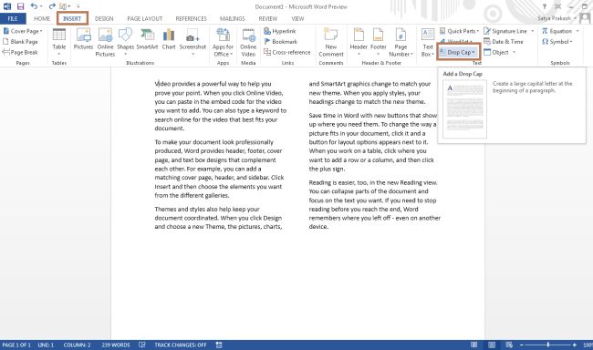Screen dimensions: 593x350
Task: Switch to the REVIEW tab
Action: point(267,18)
